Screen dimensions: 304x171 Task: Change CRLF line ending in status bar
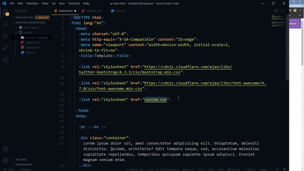(x=211, y=170)
